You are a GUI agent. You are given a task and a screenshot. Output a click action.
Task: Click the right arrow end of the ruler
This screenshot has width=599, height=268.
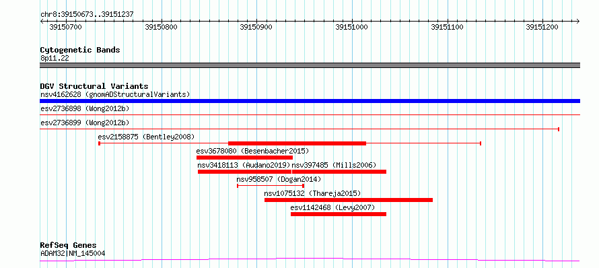(578, 21)
